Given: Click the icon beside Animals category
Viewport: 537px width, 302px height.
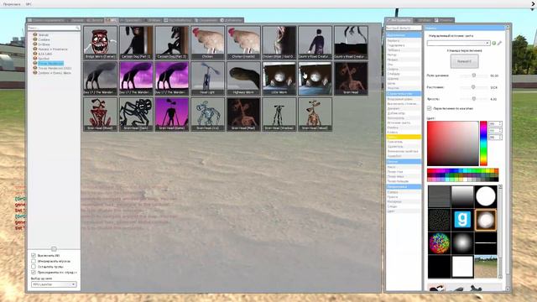Looking at the screenshot, I should coord(35,34).
